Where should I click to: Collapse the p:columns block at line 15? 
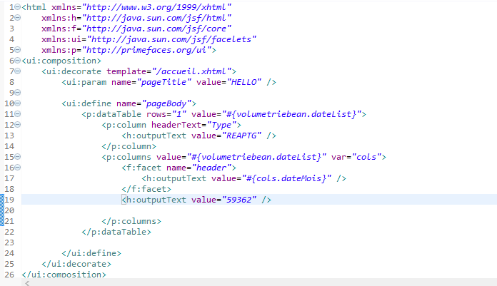pyautogui.click(x=18, y=157)
